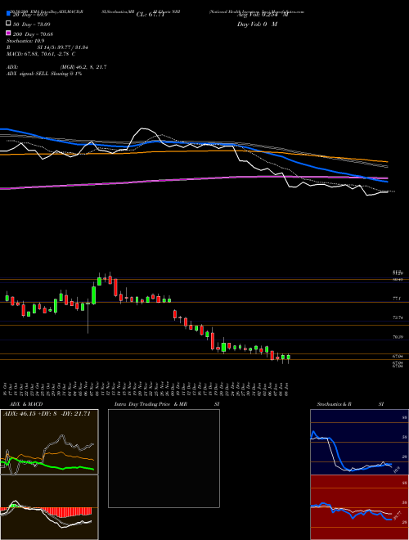Image resolution: width=409 pixels, height=540 pixels.
Task: Select the '200 Day - 70.68' legend text
Action: 33,34
